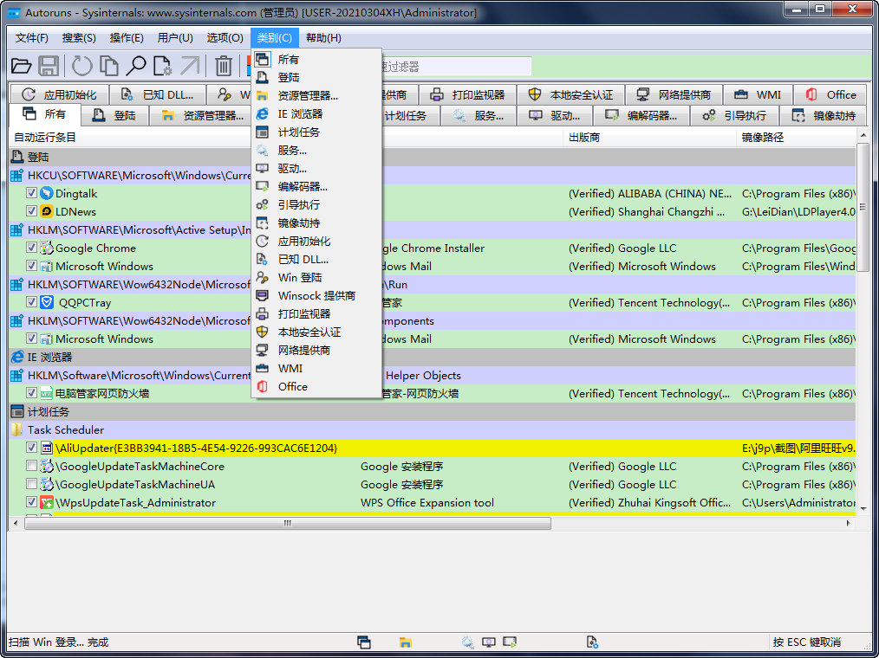Click the trash delete toolbar icon
Viewport: 879px width, 658px height.
click(x=223, y=66)
